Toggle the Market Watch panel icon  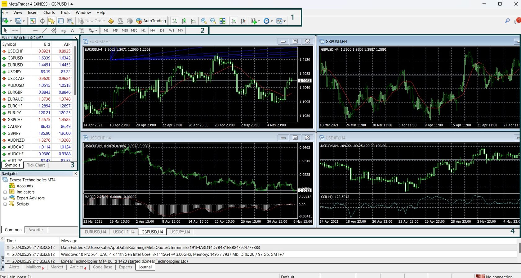(x=33, y=21)
